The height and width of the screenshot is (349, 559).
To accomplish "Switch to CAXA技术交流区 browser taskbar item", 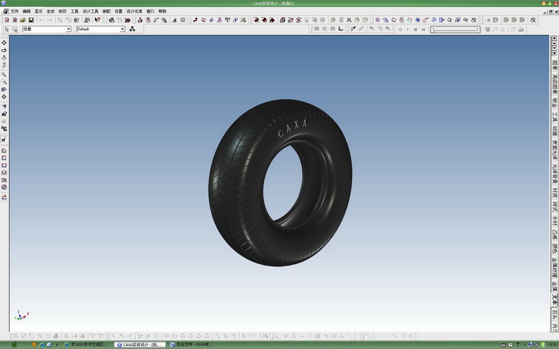I will 85,344.
